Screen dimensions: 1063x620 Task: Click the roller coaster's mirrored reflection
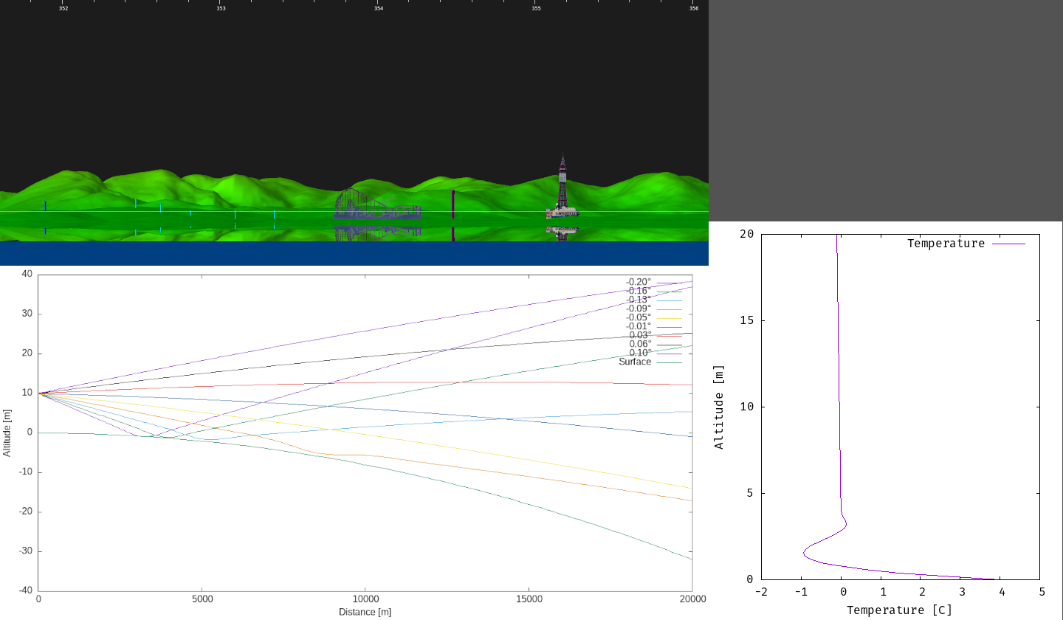pos(376,232)
